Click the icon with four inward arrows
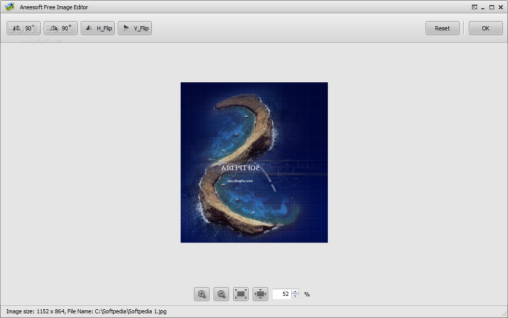The image size is (508, 318). (260, 294)
